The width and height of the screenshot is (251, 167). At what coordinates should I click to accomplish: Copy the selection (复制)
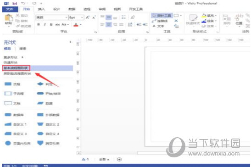tap(22, 21)
